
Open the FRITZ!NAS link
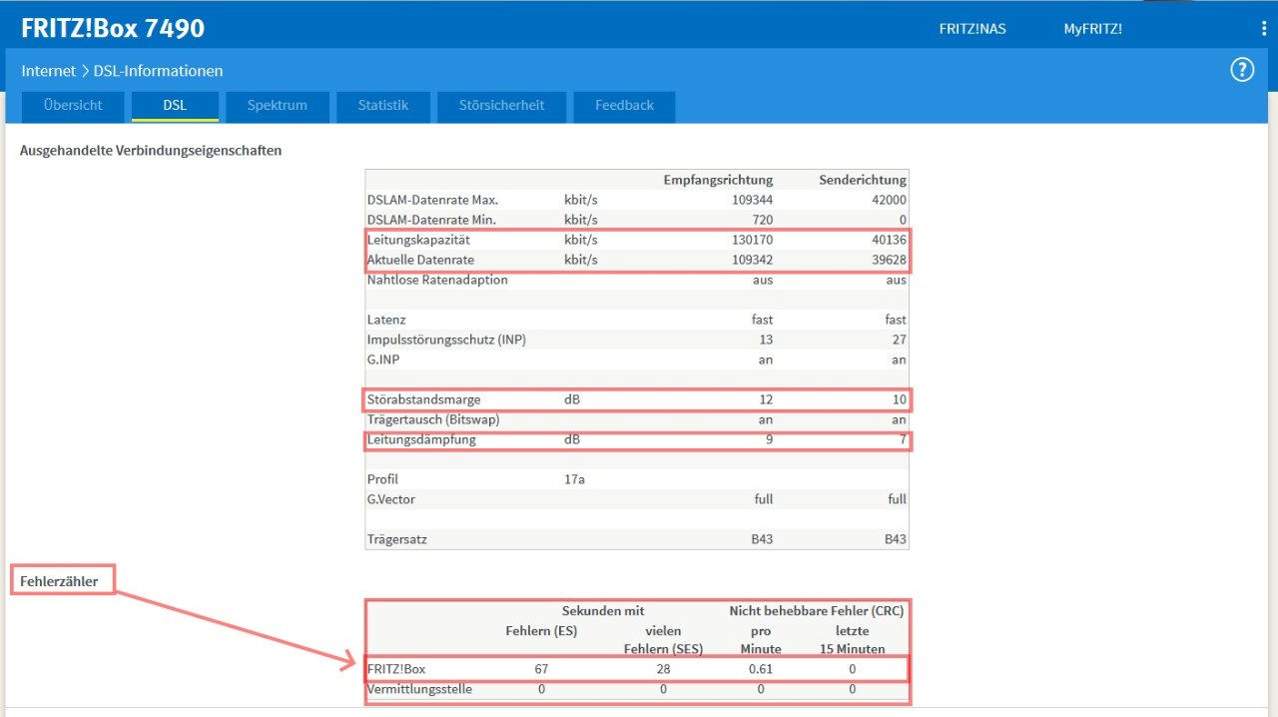(x=972, y=29)
